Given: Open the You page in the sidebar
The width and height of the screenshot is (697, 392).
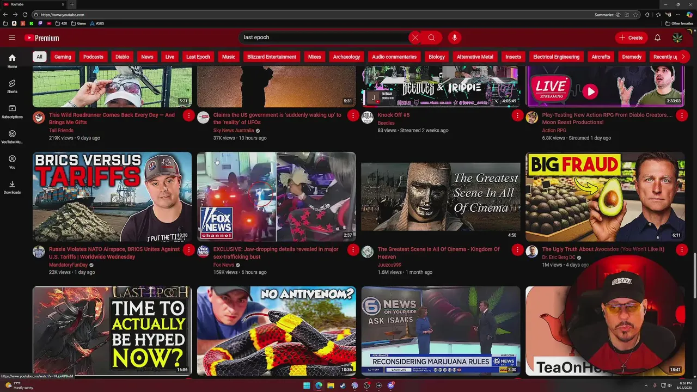Looking at the screenshot, I should point(12,162).
